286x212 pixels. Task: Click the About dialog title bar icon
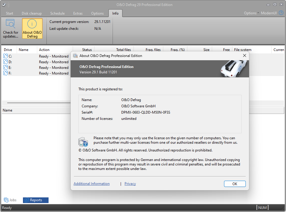[75, 56]
